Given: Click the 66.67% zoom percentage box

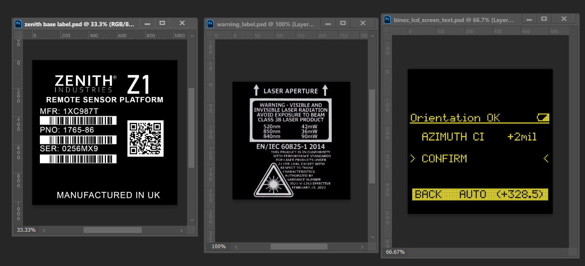Looking at the screenshot, I should click(x=395, y=252).
